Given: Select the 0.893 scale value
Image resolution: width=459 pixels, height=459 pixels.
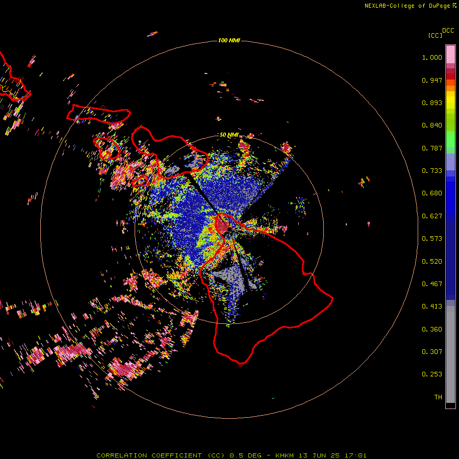Looking at the screenshot, I should coord(432,103).
